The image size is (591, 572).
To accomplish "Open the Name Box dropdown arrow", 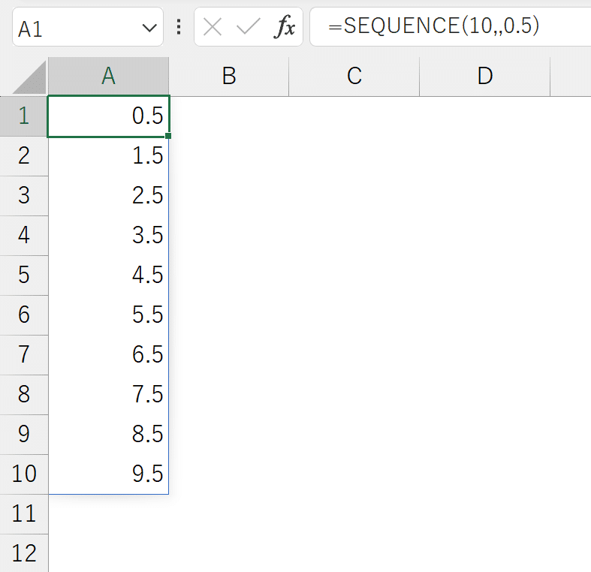I will [149, 28].
